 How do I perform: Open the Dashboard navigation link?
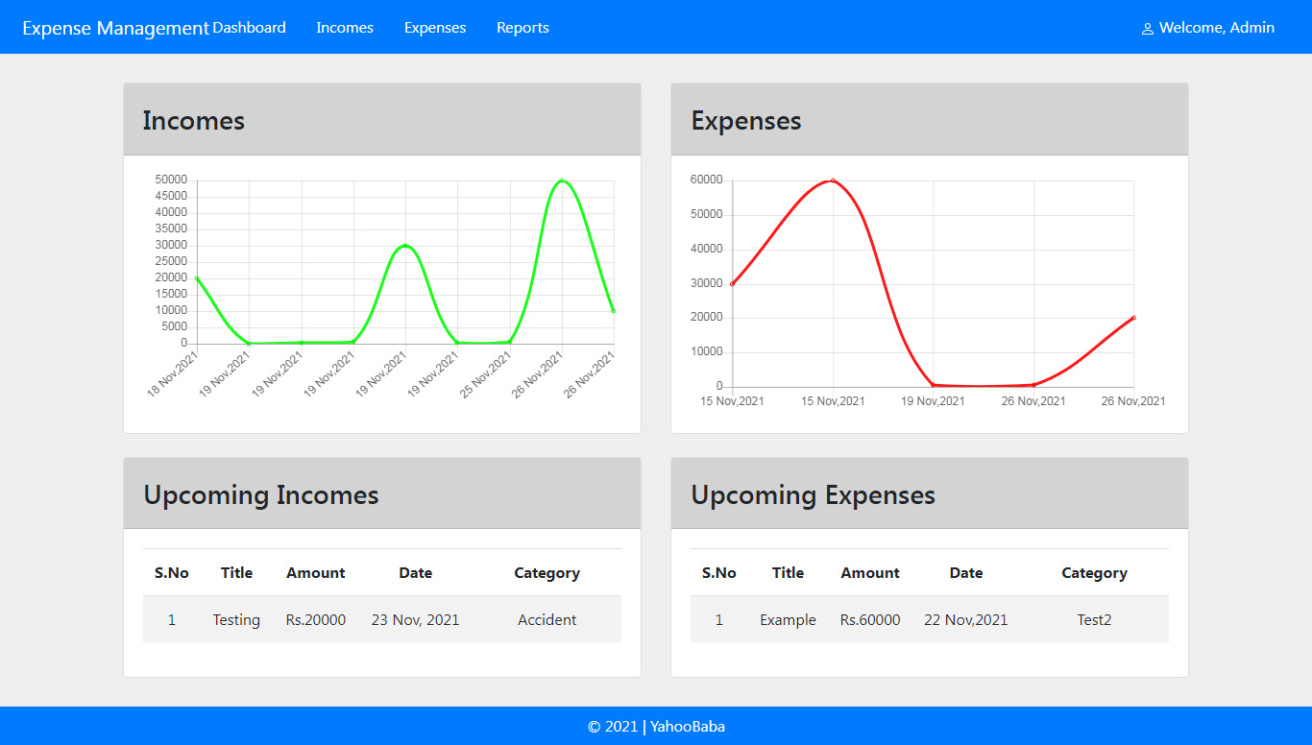(x=249, y=28)
